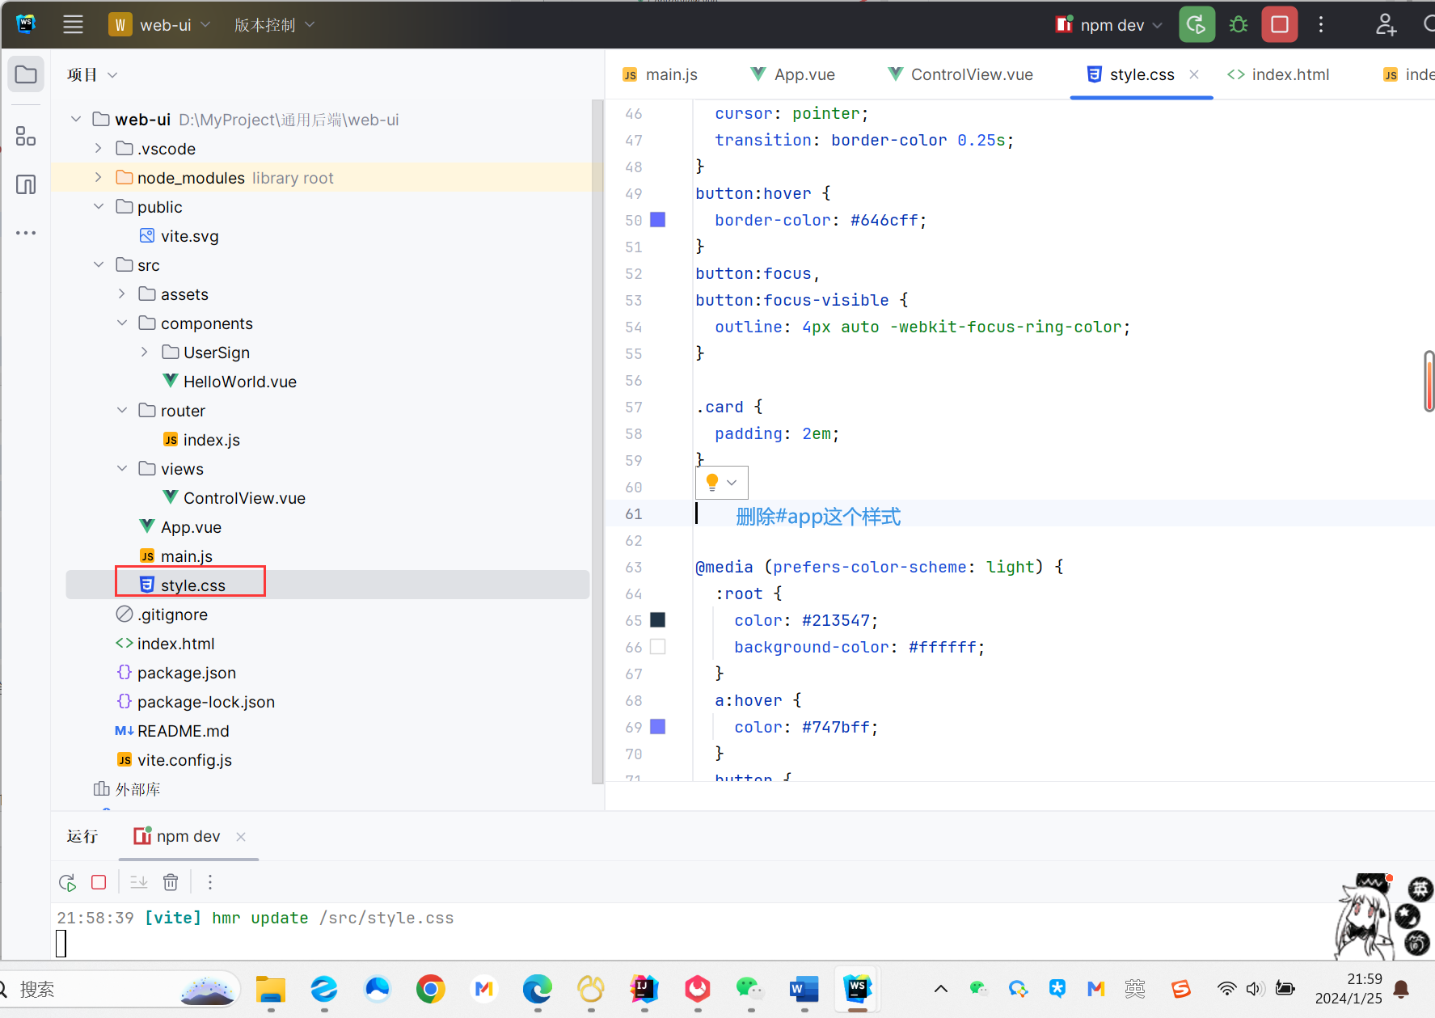Collapse the components folder
The width and height of the screenshot is (1435, 1018).
[121, 323]
